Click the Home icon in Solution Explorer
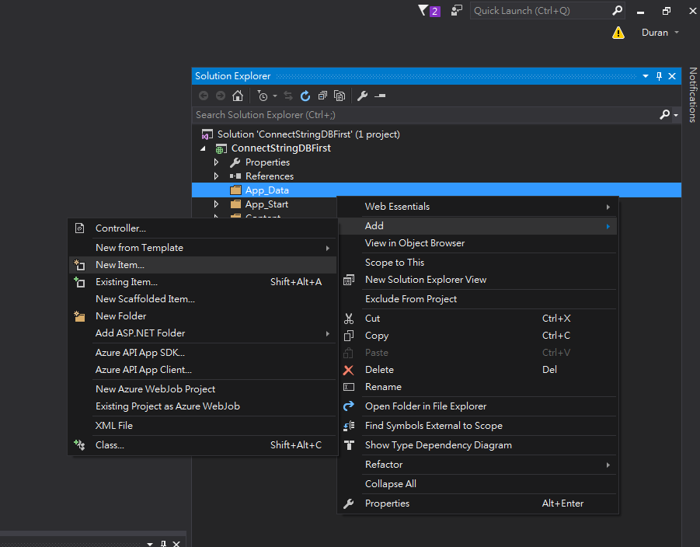The image size is (700, 547). [x=238, y=96]
